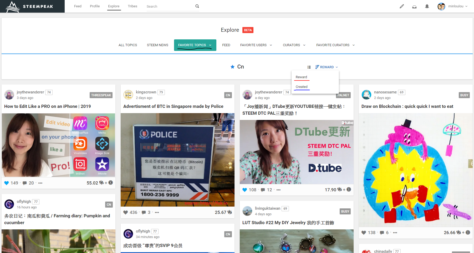Switch to list view layout icon

pyautogui.click(x=309, y=67)
